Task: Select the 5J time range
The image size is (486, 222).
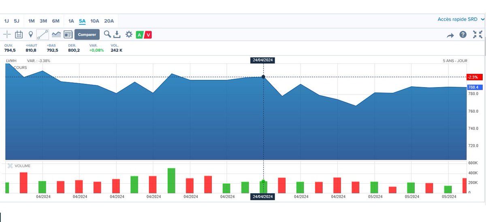Action: [x=17, y=21]
